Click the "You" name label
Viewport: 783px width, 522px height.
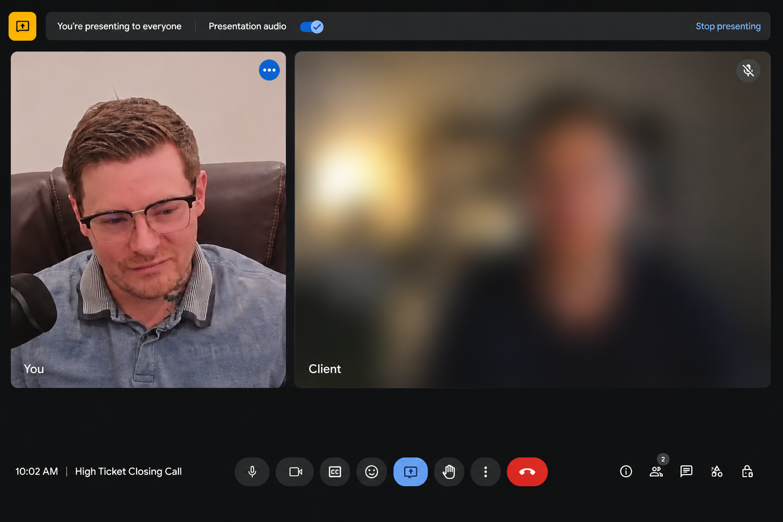[x=34, y=369]
